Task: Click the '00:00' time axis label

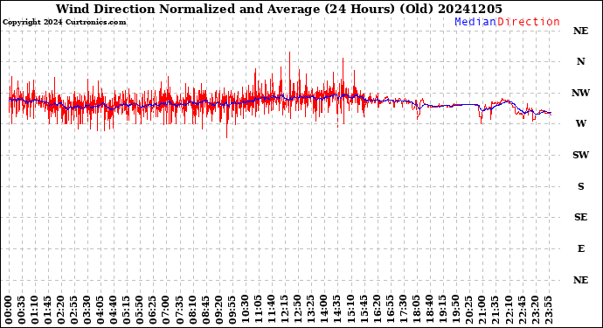Action: coord(9,310)
